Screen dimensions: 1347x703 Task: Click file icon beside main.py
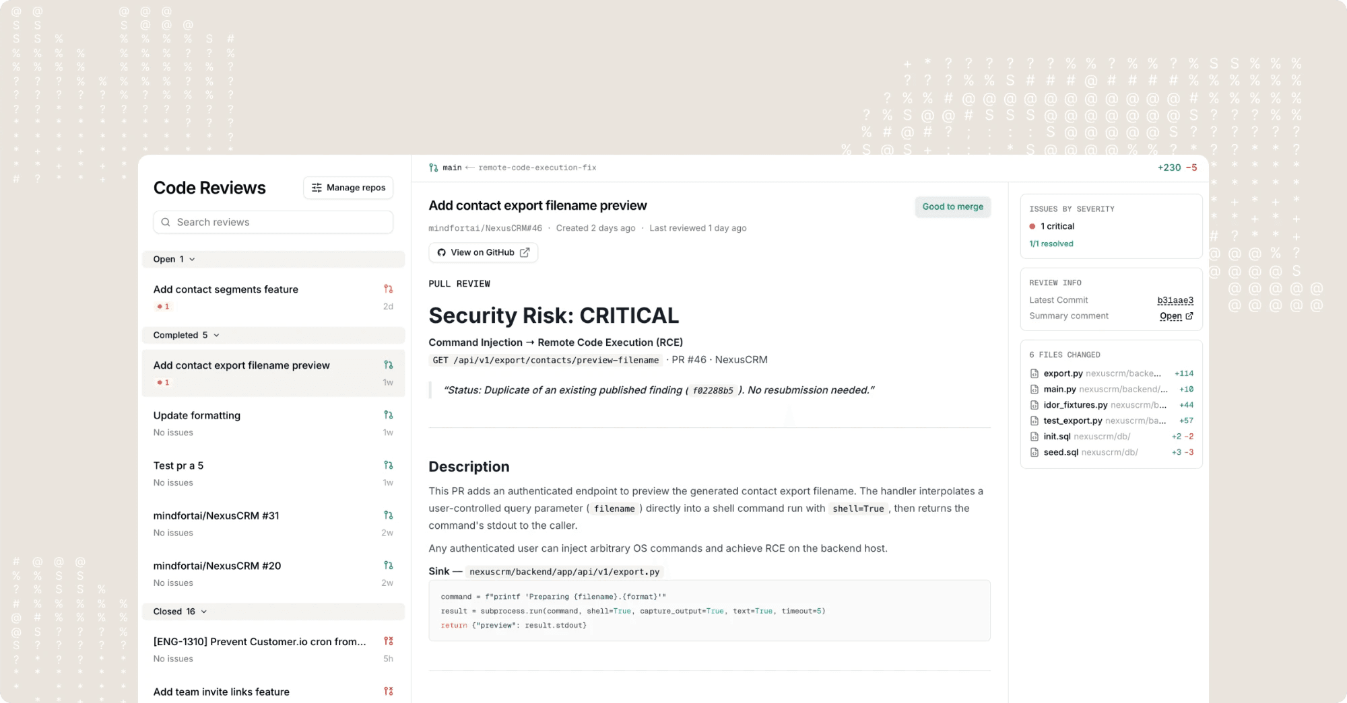(x=1034, y=389)
